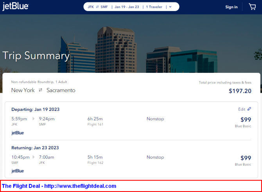This screenshot has height=192, width=262.
Task: Click the jetBlue logo in header
Action: [15, 7]
